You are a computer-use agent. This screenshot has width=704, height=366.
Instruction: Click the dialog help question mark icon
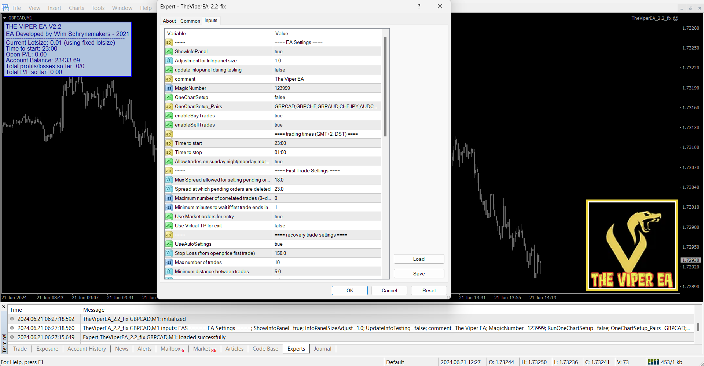[419, 6]
